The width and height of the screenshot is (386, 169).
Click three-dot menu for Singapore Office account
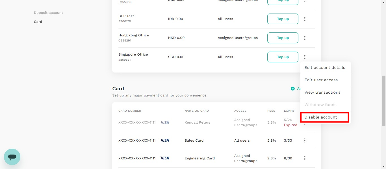(x=305, y=57)
